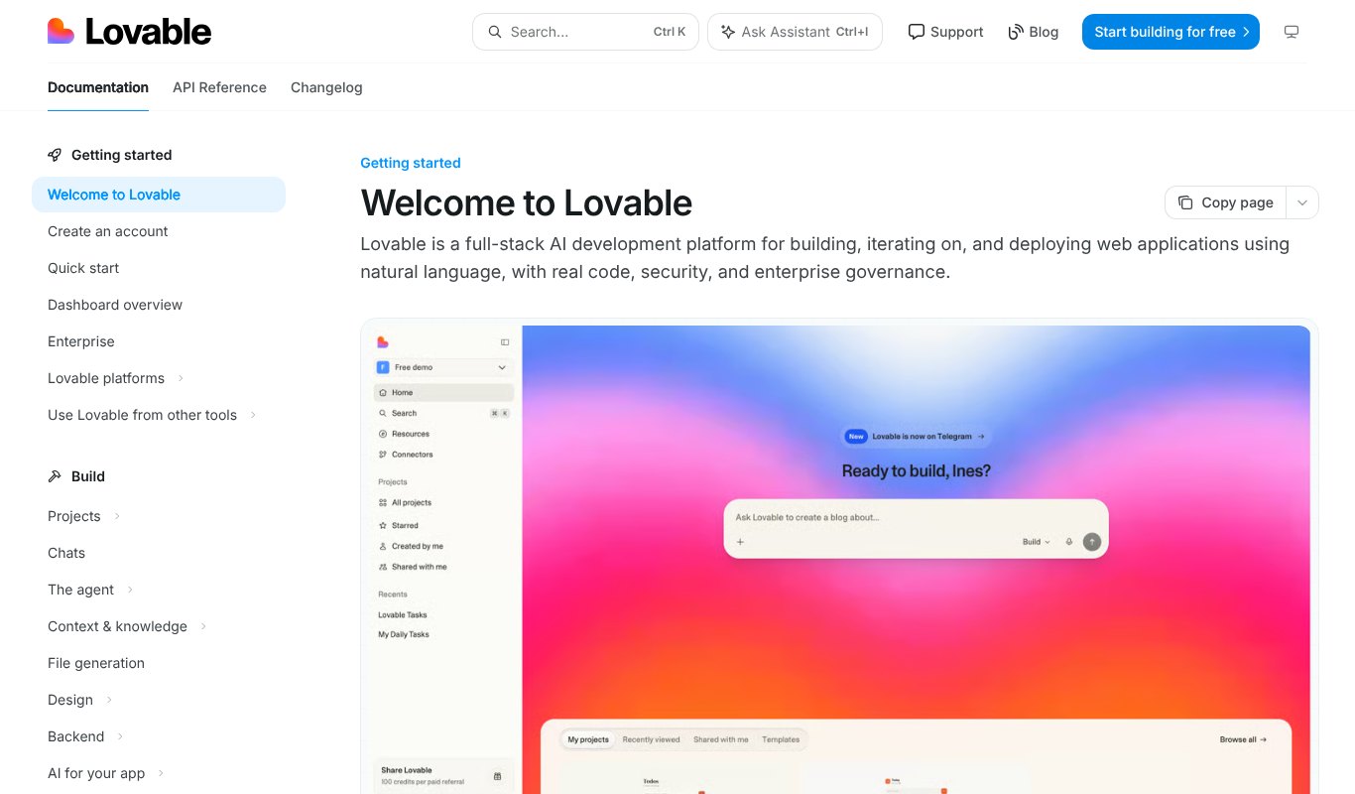Open the Support link
1355x794 pixels.
[x=945, y=32]
